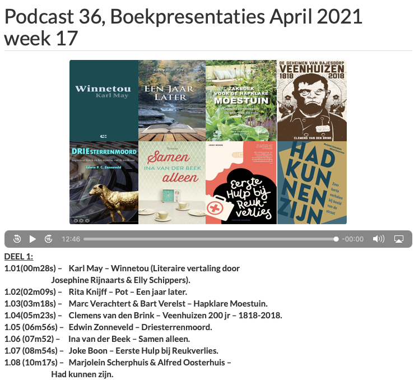Open the Een Jaar Later book cover
Screen dimensions: 414x380
click(172, 100)
